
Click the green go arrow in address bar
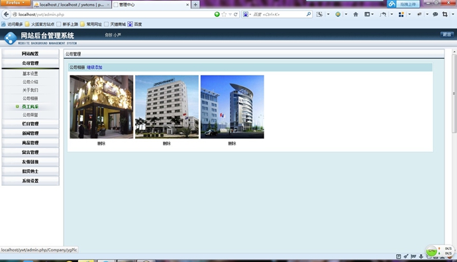point(217,15)
